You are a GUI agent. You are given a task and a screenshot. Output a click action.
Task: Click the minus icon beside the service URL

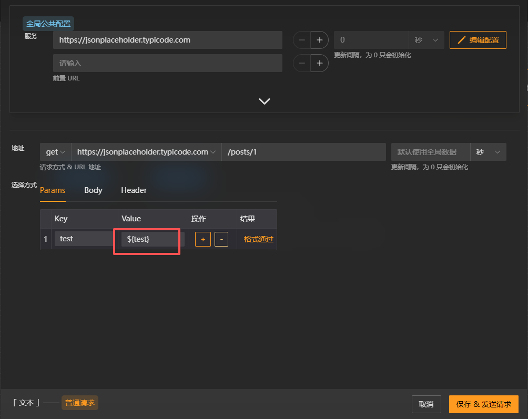pos(302,40)
